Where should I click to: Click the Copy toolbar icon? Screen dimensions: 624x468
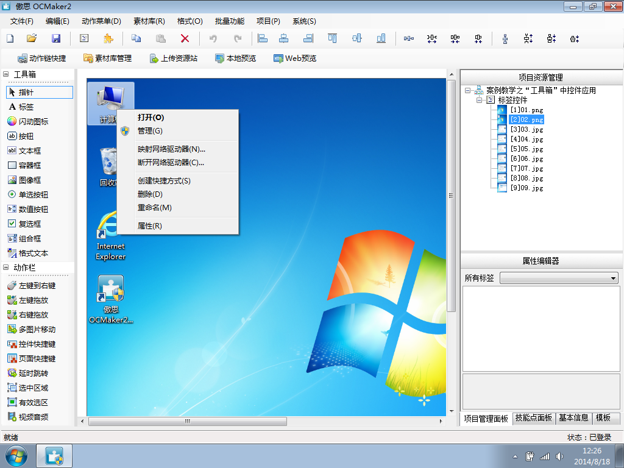tap(136, 38)
